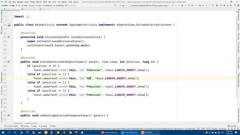Click the "Pakistan" string on line 21
The width and height of the screenshot is (240, 135).
(x=94, y=70)
